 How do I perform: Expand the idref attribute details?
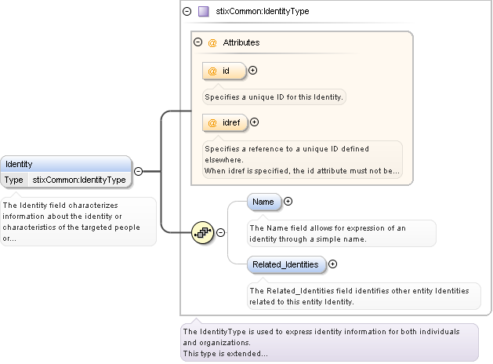point(254,122)
